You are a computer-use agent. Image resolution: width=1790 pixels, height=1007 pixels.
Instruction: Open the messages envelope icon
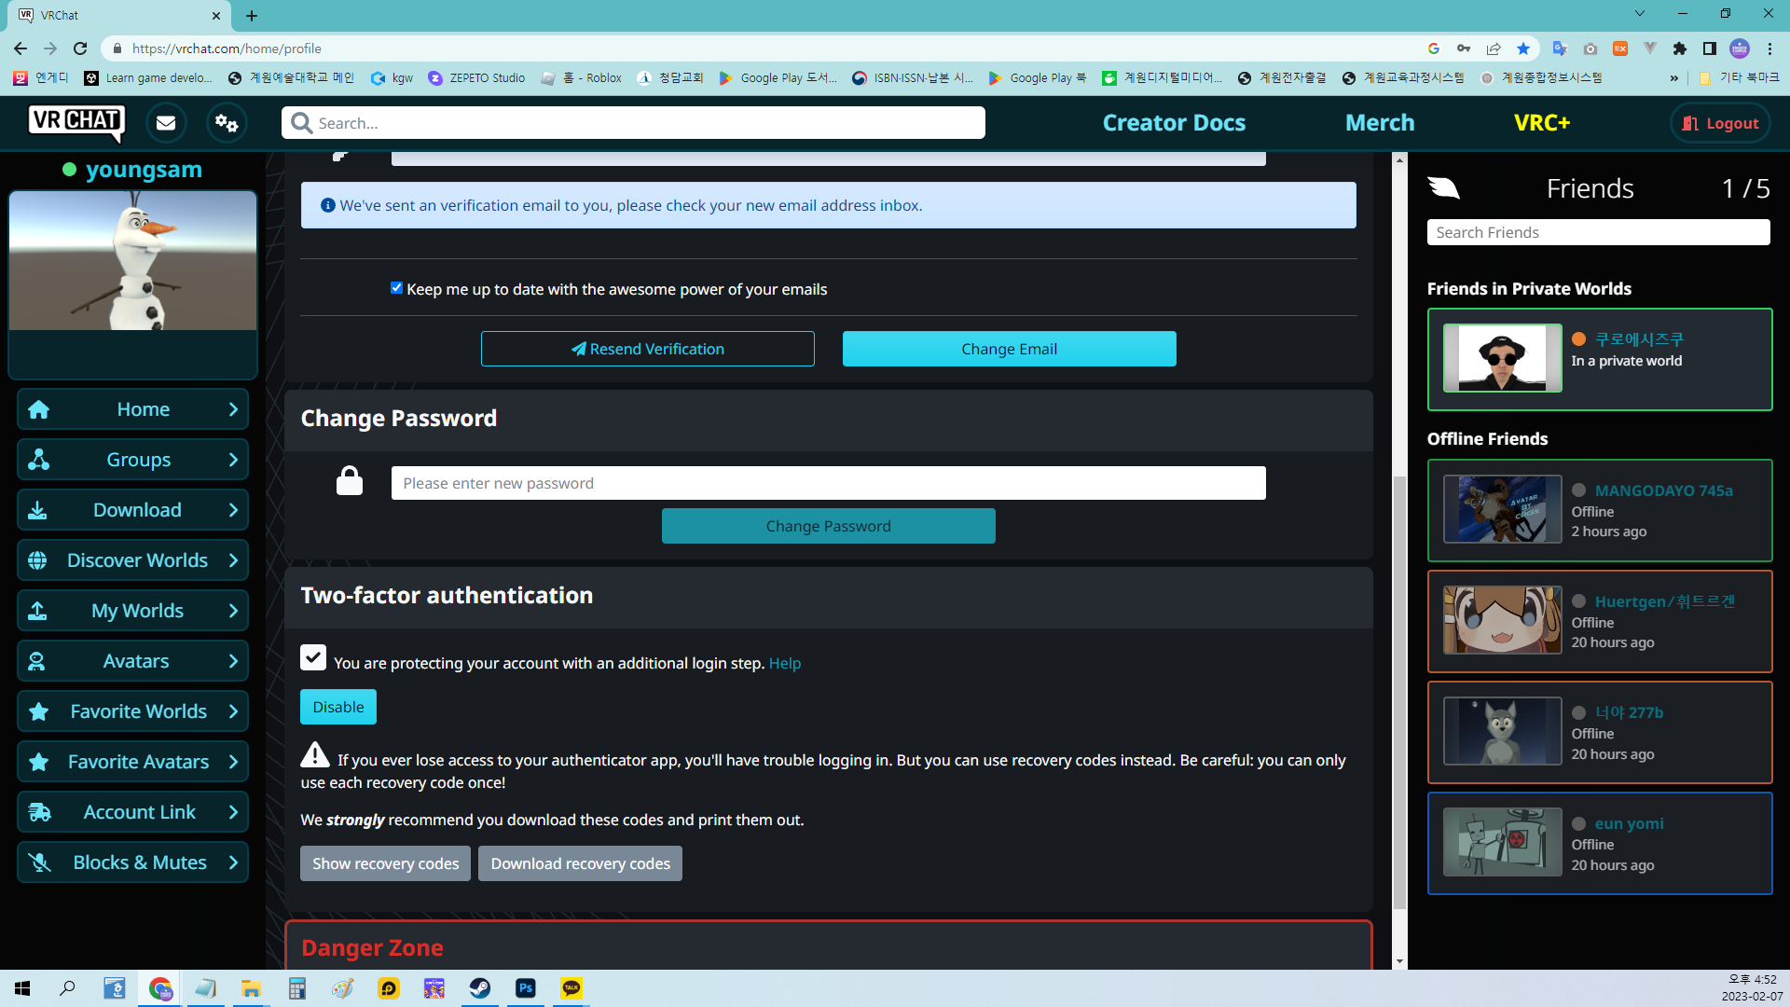[x=166, y=123]
